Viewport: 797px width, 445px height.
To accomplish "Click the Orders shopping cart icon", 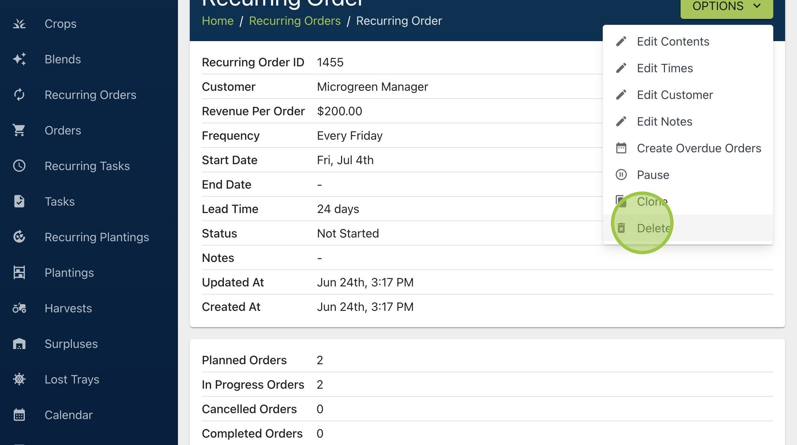I will (x=19, y=130).
